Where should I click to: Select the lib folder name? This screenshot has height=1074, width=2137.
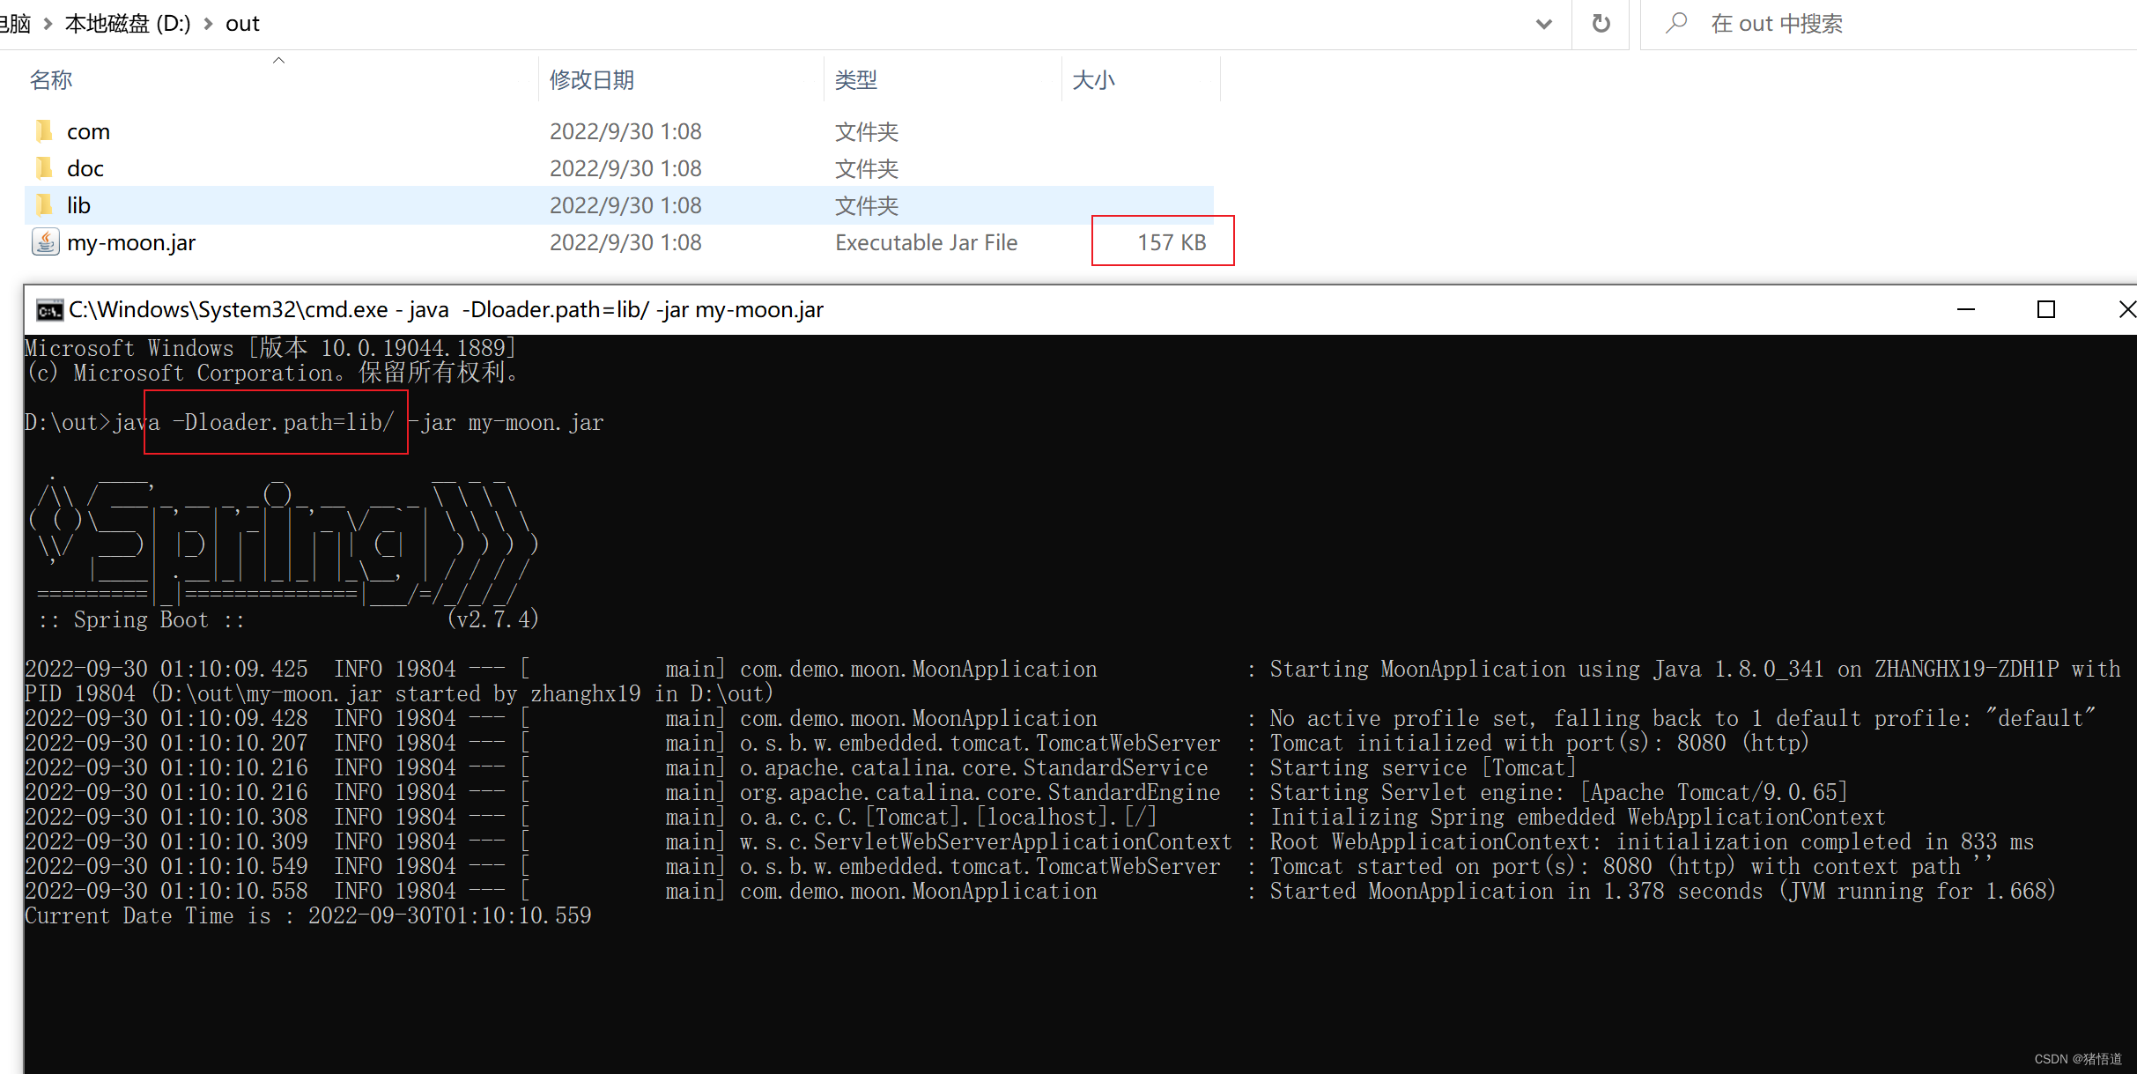pyautogui.click(x=78, y=205)
